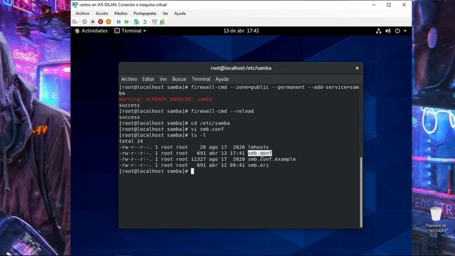This screenshot has width=455, height=256.
Task: Send Ctrl+Alt+Del via Hyper-V toolbar icon
Action: [x=75, y=22]
